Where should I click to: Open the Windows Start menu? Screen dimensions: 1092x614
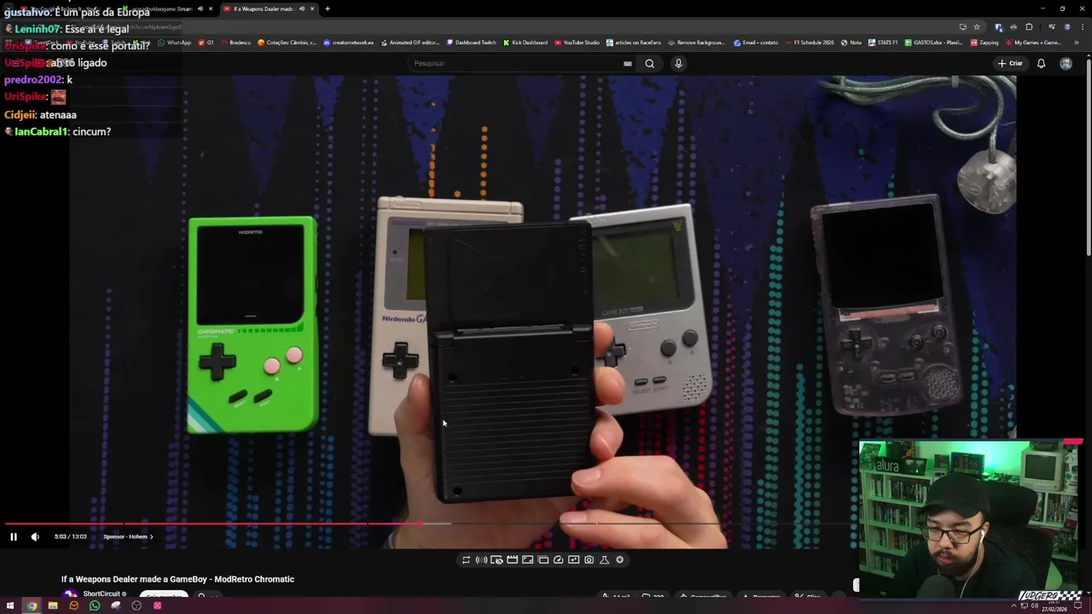(10, 605)
